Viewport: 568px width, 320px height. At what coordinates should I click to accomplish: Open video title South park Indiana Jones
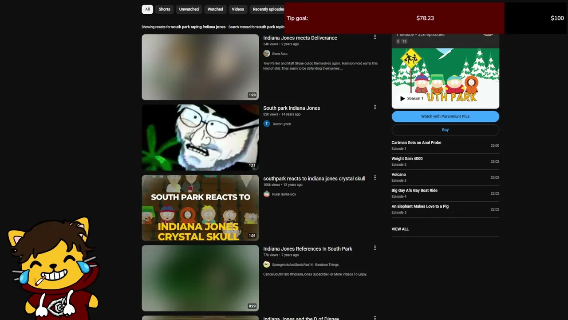click(292, 108)
